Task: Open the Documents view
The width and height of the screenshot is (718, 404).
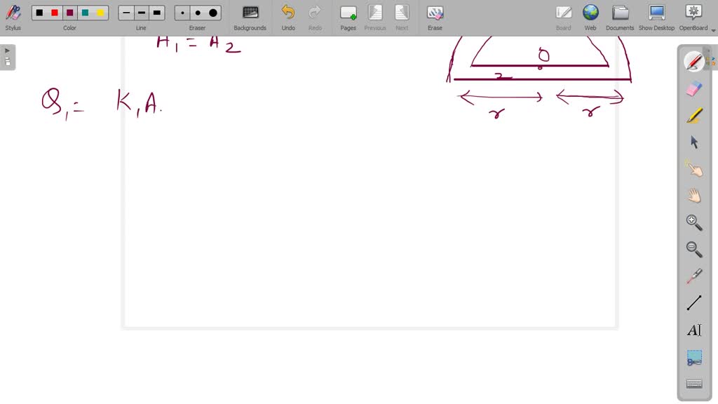Action: tap(620, 18)
